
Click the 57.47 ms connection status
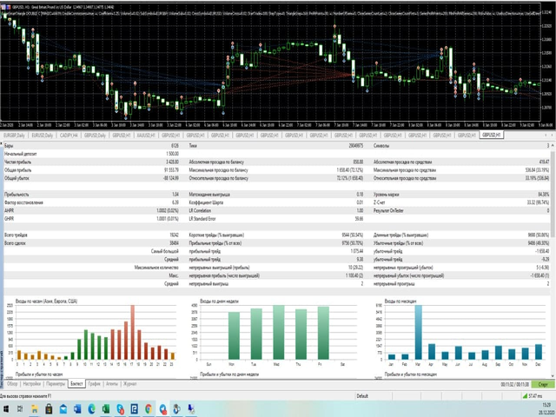[535, 396]
